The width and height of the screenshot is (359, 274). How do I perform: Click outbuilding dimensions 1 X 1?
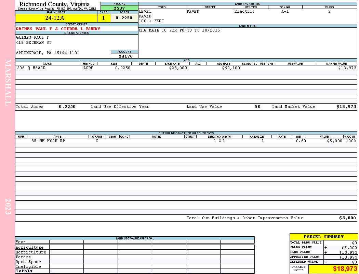point(220,141)
